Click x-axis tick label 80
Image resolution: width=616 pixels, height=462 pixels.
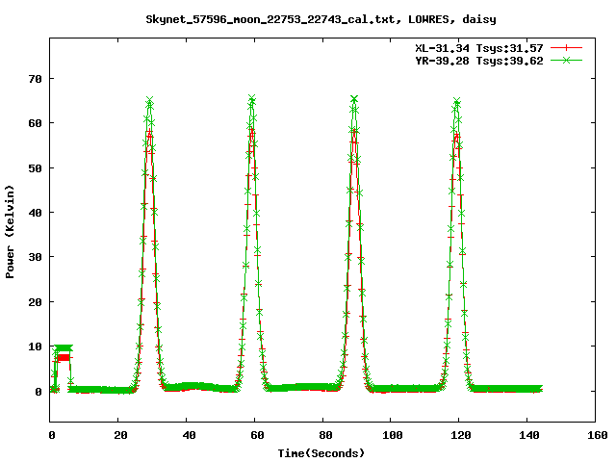tap(325, 435)
